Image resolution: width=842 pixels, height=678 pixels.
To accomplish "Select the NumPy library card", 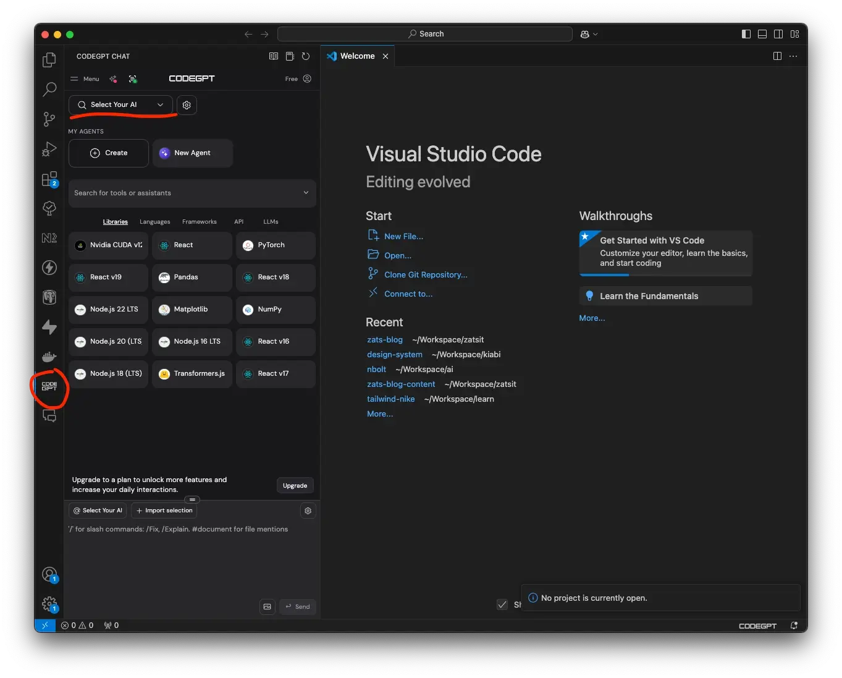I will [276, 310].
